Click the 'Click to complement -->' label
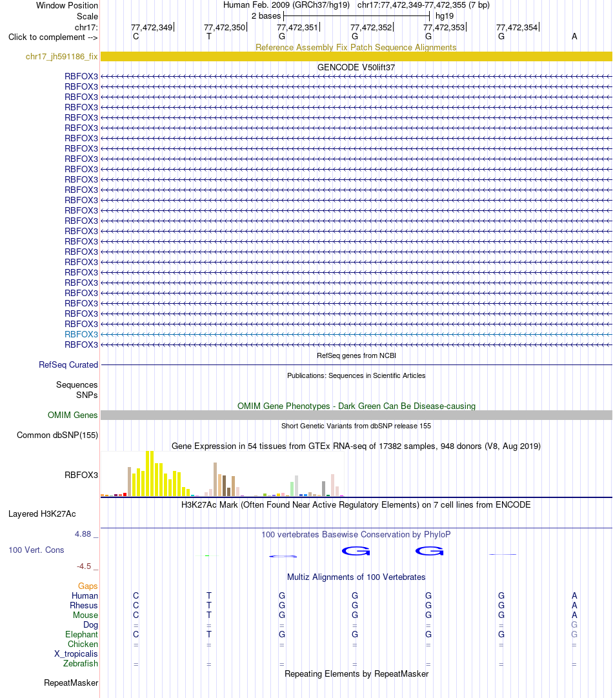The image size is (613, 698). pyautogui.click(x=53, y=37)
